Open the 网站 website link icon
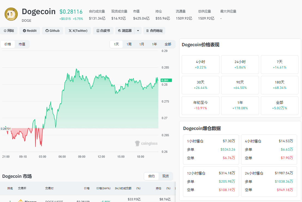This screenshot has height=202, width=302. pyautogui.click(x=5, y=31)
